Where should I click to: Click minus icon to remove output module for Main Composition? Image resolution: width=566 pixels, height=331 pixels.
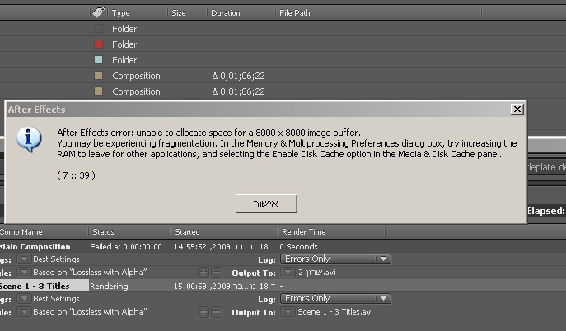tap(216, 273)
